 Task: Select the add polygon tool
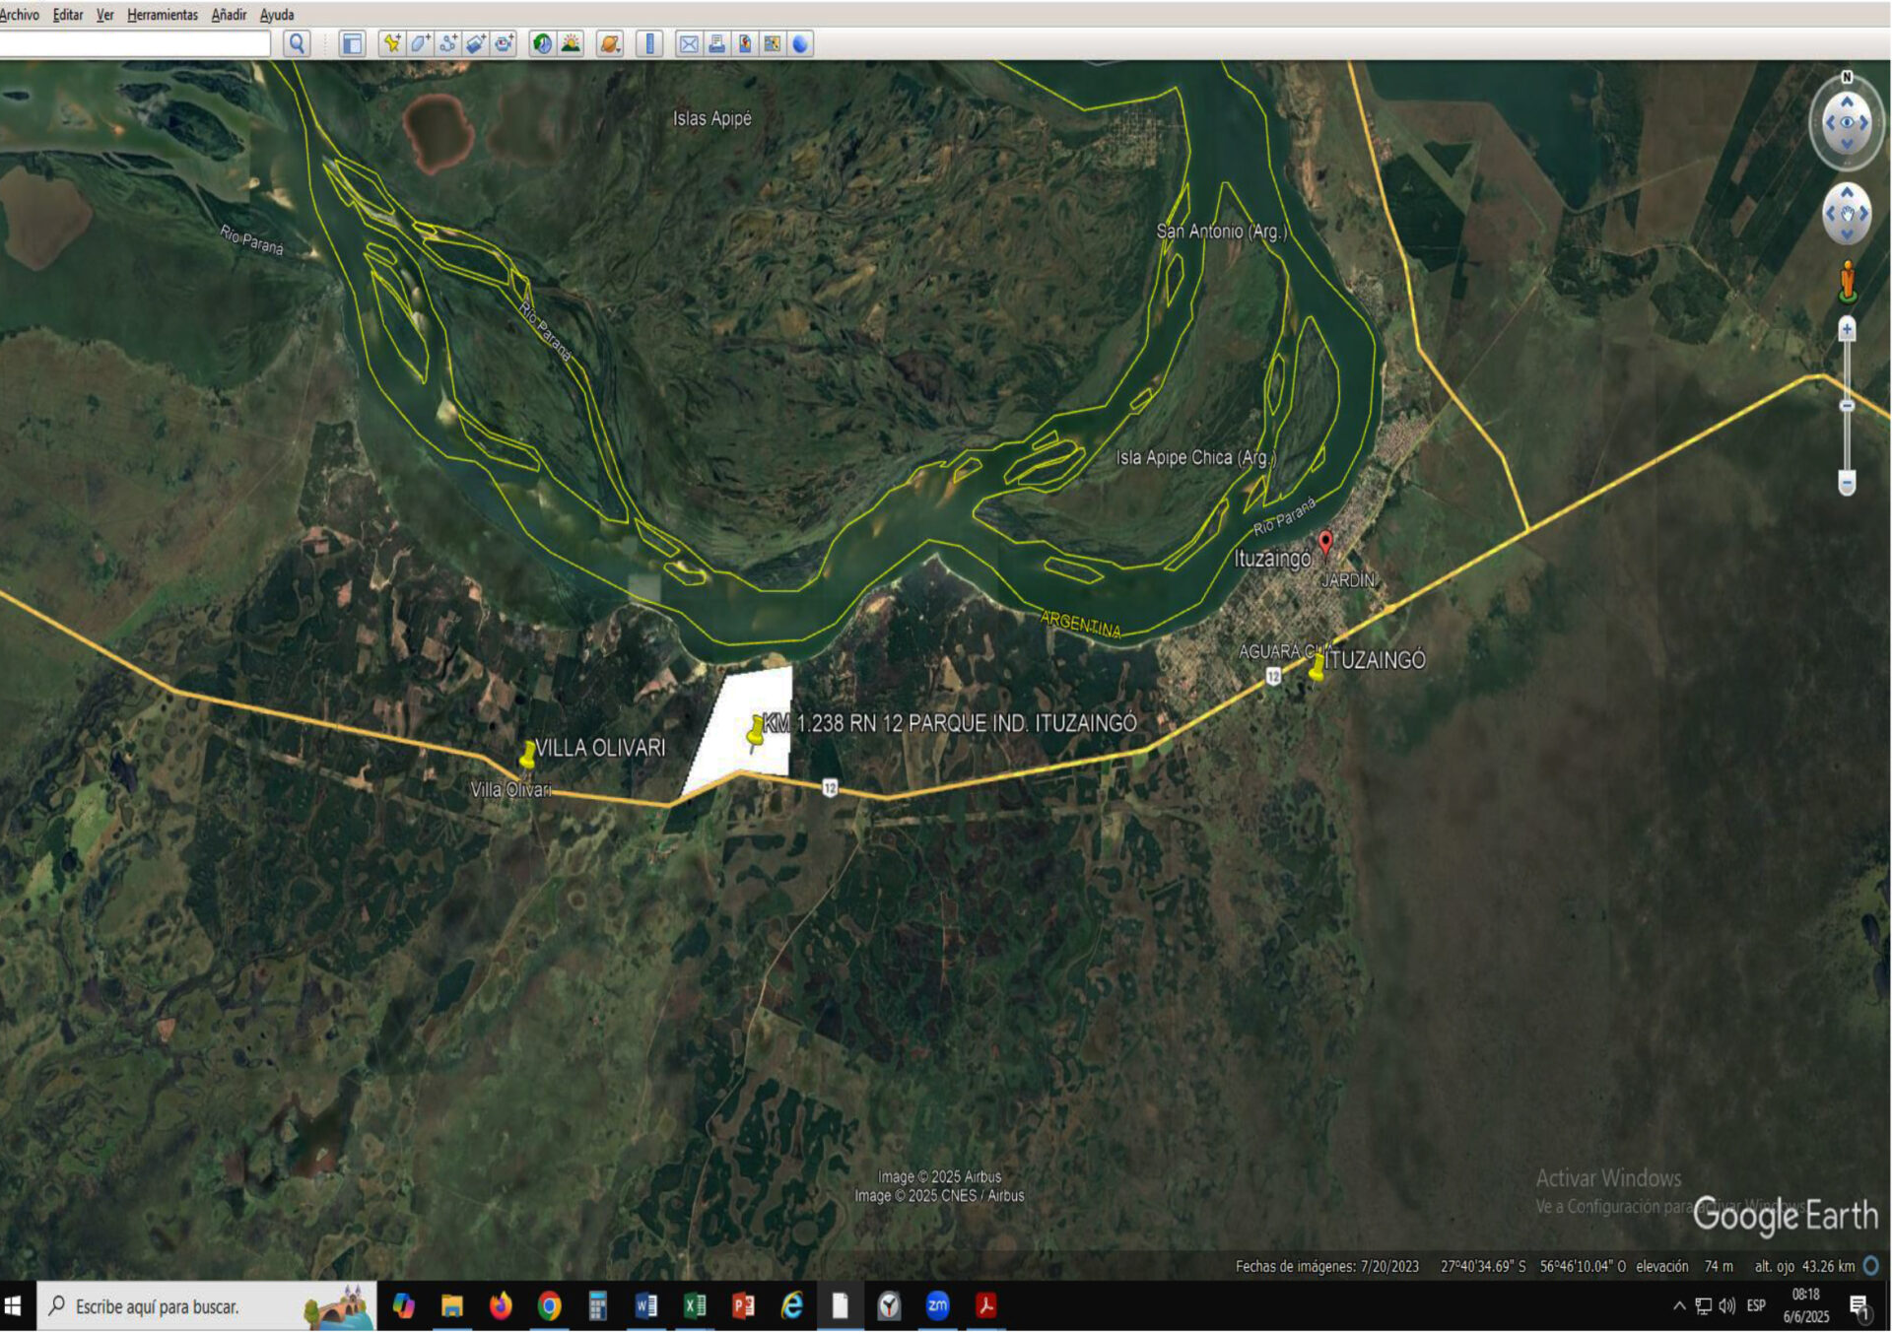pyautogui.click(x=420, y=43)
